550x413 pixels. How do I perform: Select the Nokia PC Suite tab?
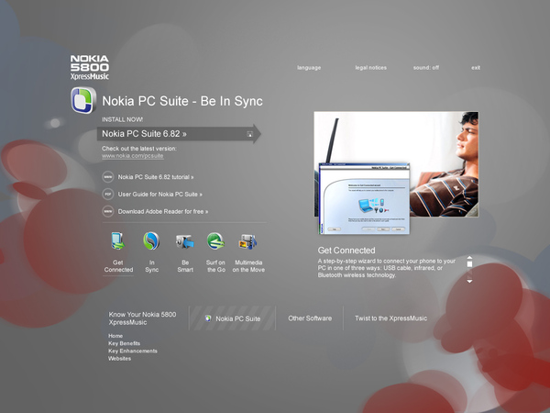pos(232,318)
